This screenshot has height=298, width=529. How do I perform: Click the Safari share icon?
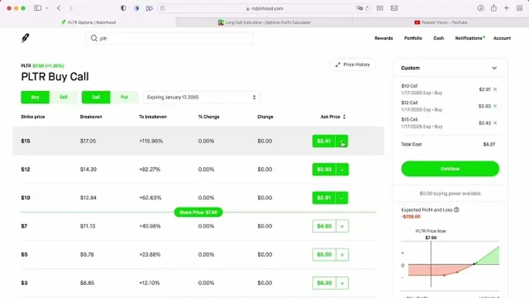click(x=493, y=8)
